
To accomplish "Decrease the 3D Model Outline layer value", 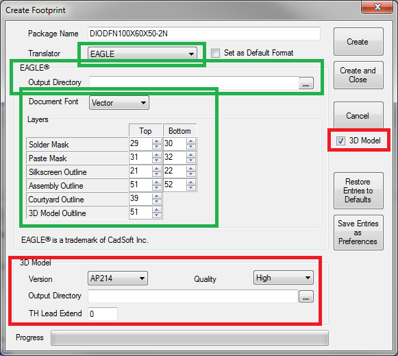I will 157,215.
